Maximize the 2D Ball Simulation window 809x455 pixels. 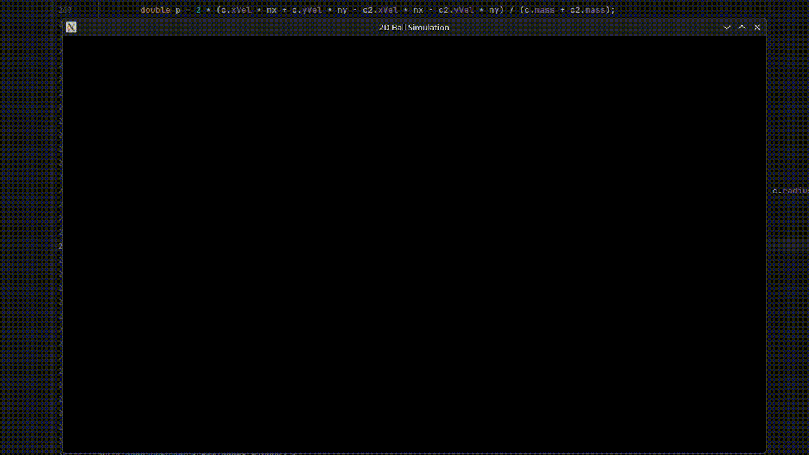point(742,27)
